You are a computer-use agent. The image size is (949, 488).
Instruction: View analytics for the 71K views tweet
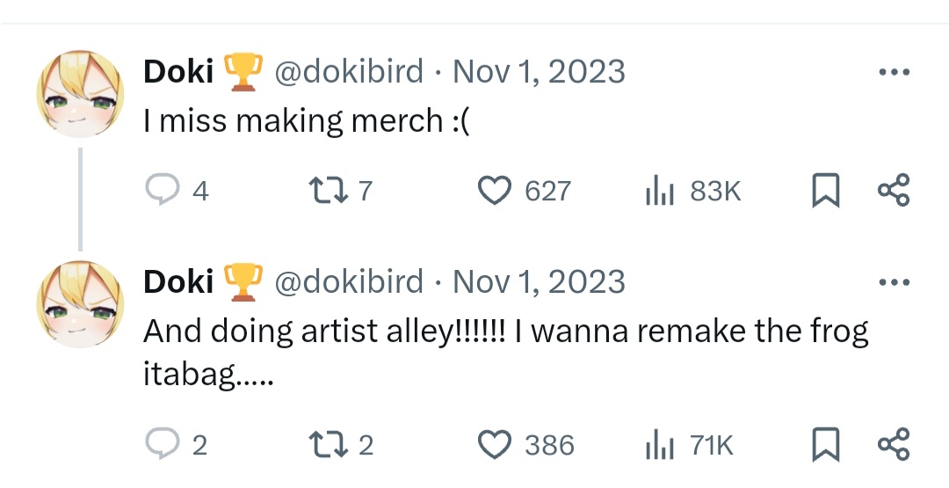coord(660,445)
